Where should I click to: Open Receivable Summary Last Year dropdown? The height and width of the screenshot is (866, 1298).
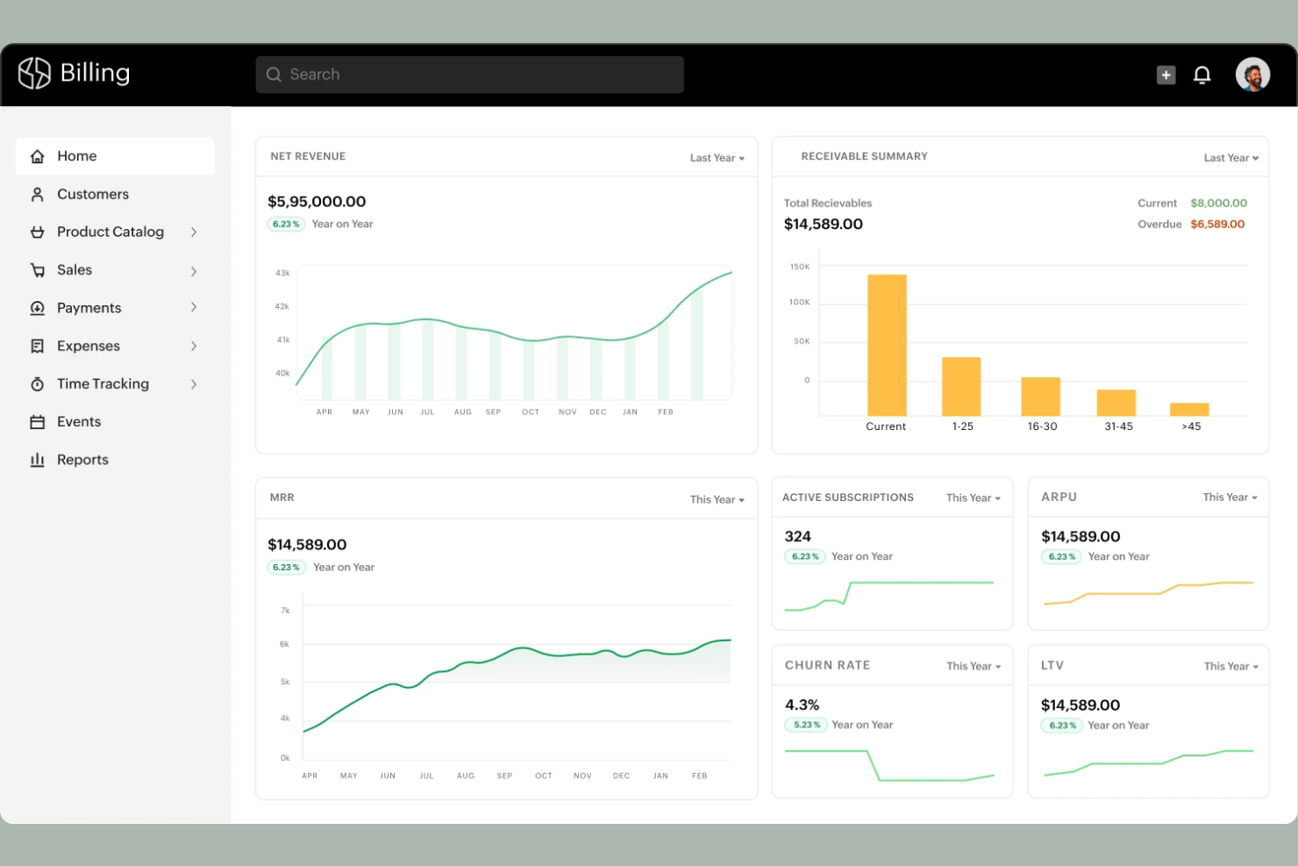tap(1231, 158)
